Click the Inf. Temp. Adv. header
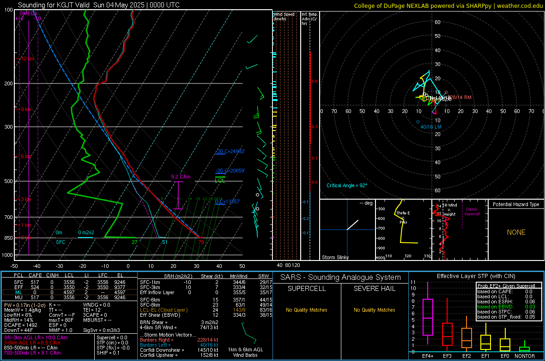This screenshot has width=545, height=361. (309, 19)
